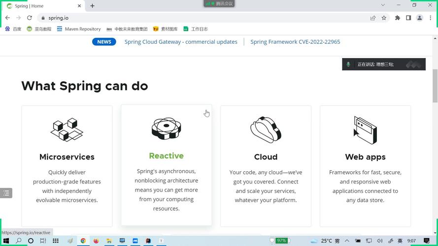Click the Cloud icon illustration
The width and height of the screenshot is (438, 246).
(x=266, y=130)
